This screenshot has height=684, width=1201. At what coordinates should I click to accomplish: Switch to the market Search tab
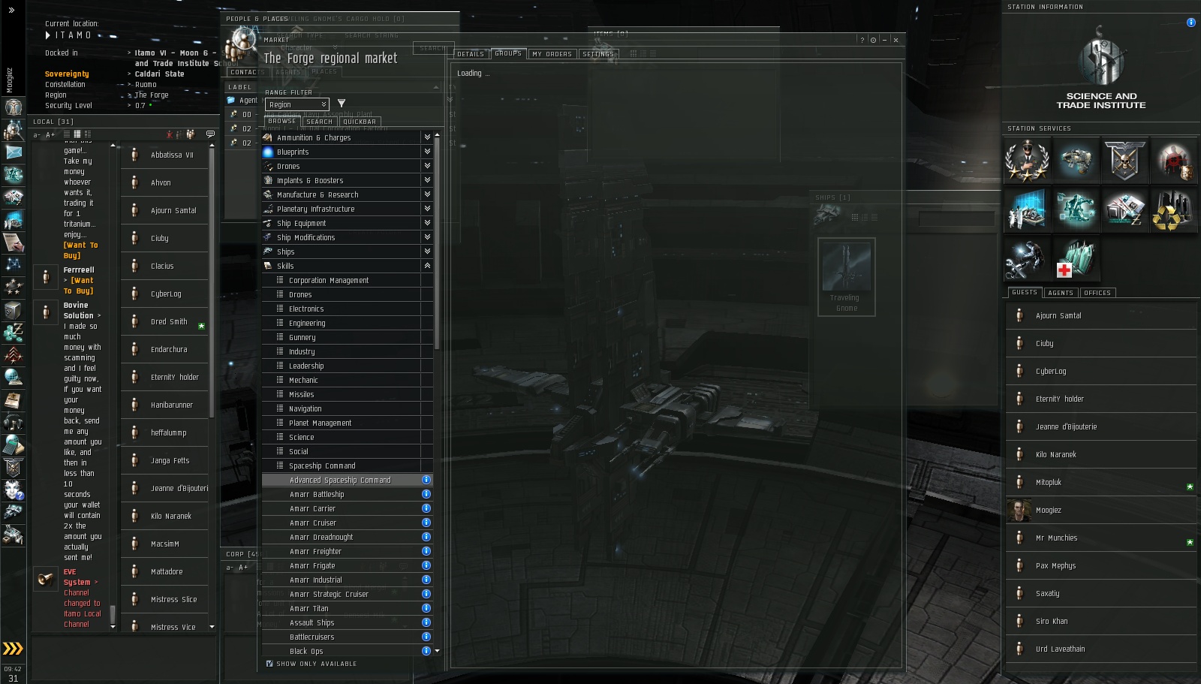(319, 122)
